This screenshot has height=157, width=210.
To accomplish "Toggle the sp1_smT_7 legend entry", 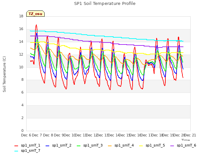I will [x=27, y=150].
